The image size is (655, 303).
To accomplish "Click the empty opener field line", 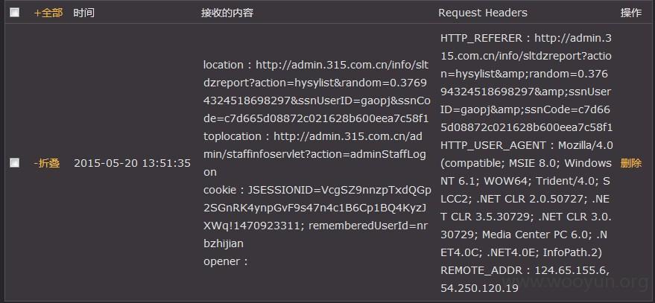I will pyautogui.click(x=226, y=262).
